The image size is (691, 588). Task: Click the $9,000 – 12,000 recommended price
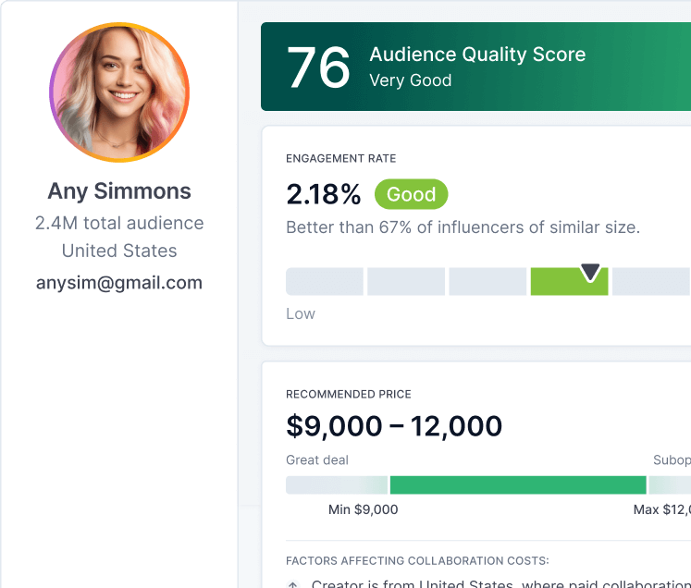click(394, 426)
